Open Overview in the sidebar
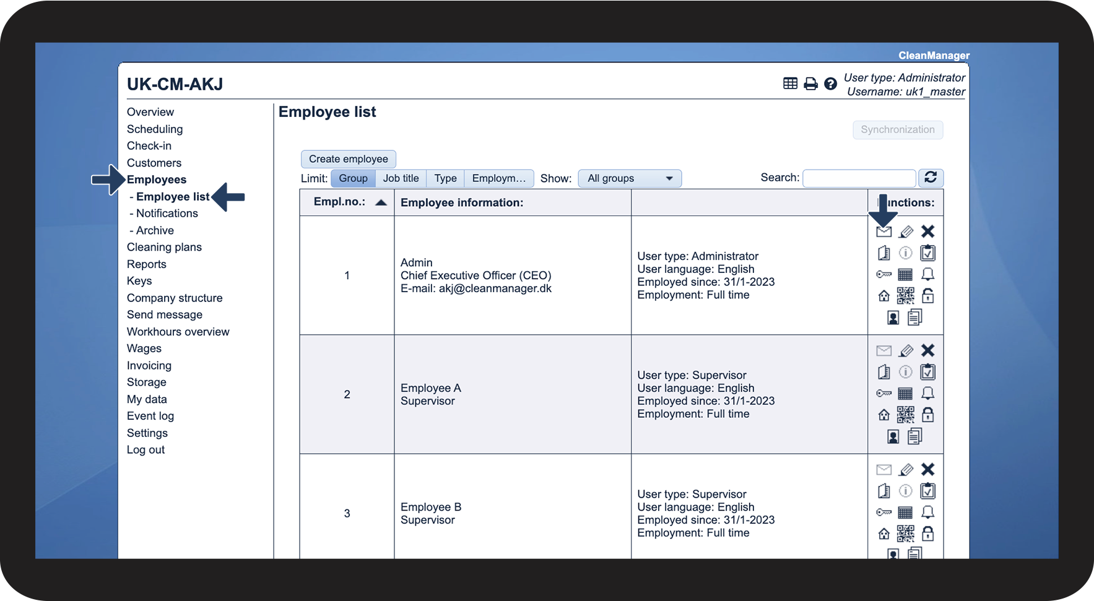The height and width of the screenshot is (601, 1094). click(x=150, y=112)
